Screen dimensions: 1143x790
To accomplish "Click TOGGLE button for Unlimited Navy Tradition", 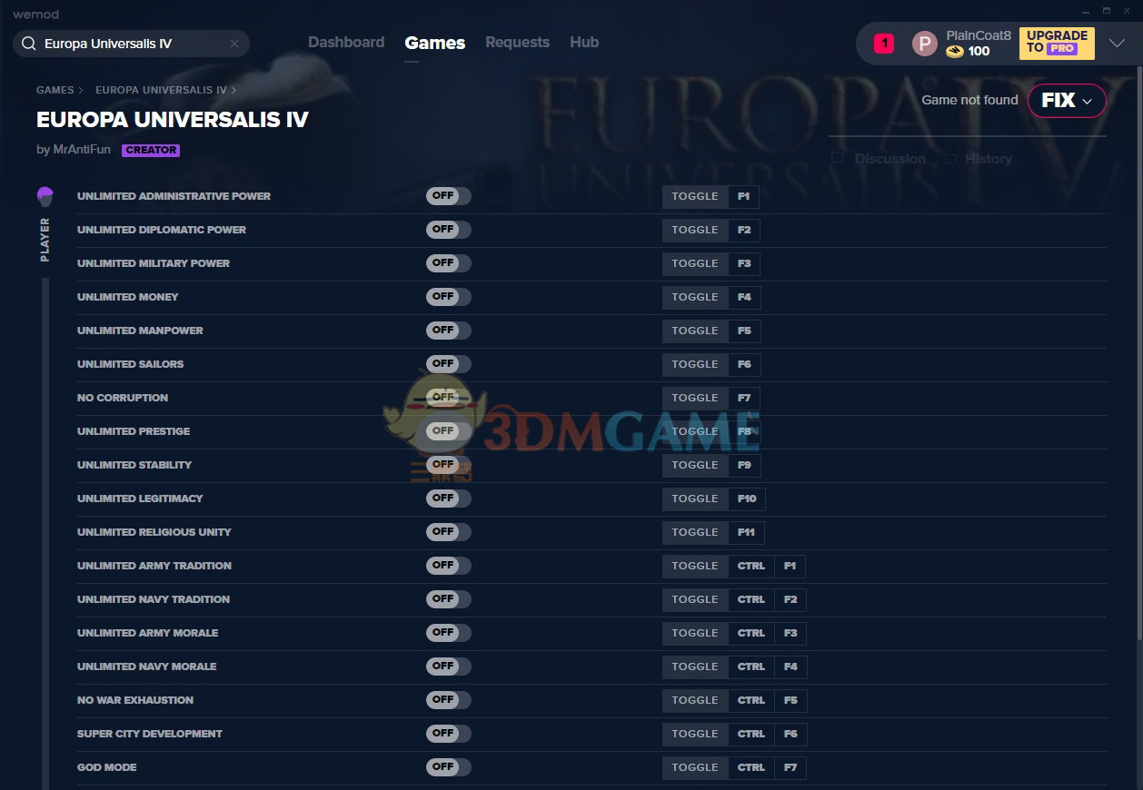I will [695, 599].
